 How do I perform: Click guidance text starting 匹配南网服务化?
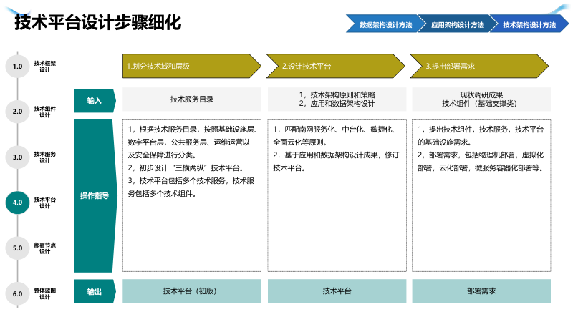334,135
